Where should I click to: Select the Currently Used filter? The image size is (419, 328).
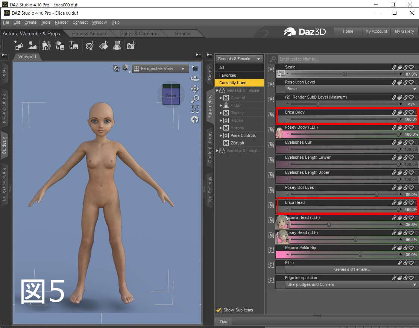click(240, 83)
